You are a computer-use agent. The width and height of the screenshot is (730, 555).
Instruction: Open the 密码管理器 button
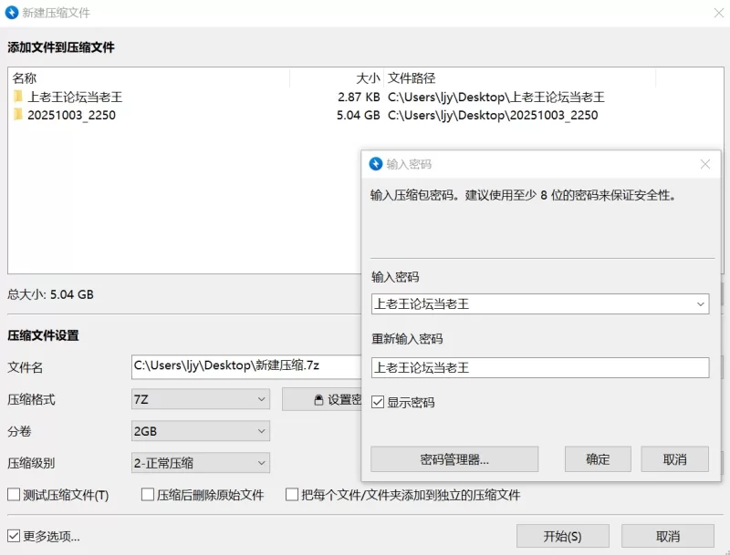click(454, 459)
